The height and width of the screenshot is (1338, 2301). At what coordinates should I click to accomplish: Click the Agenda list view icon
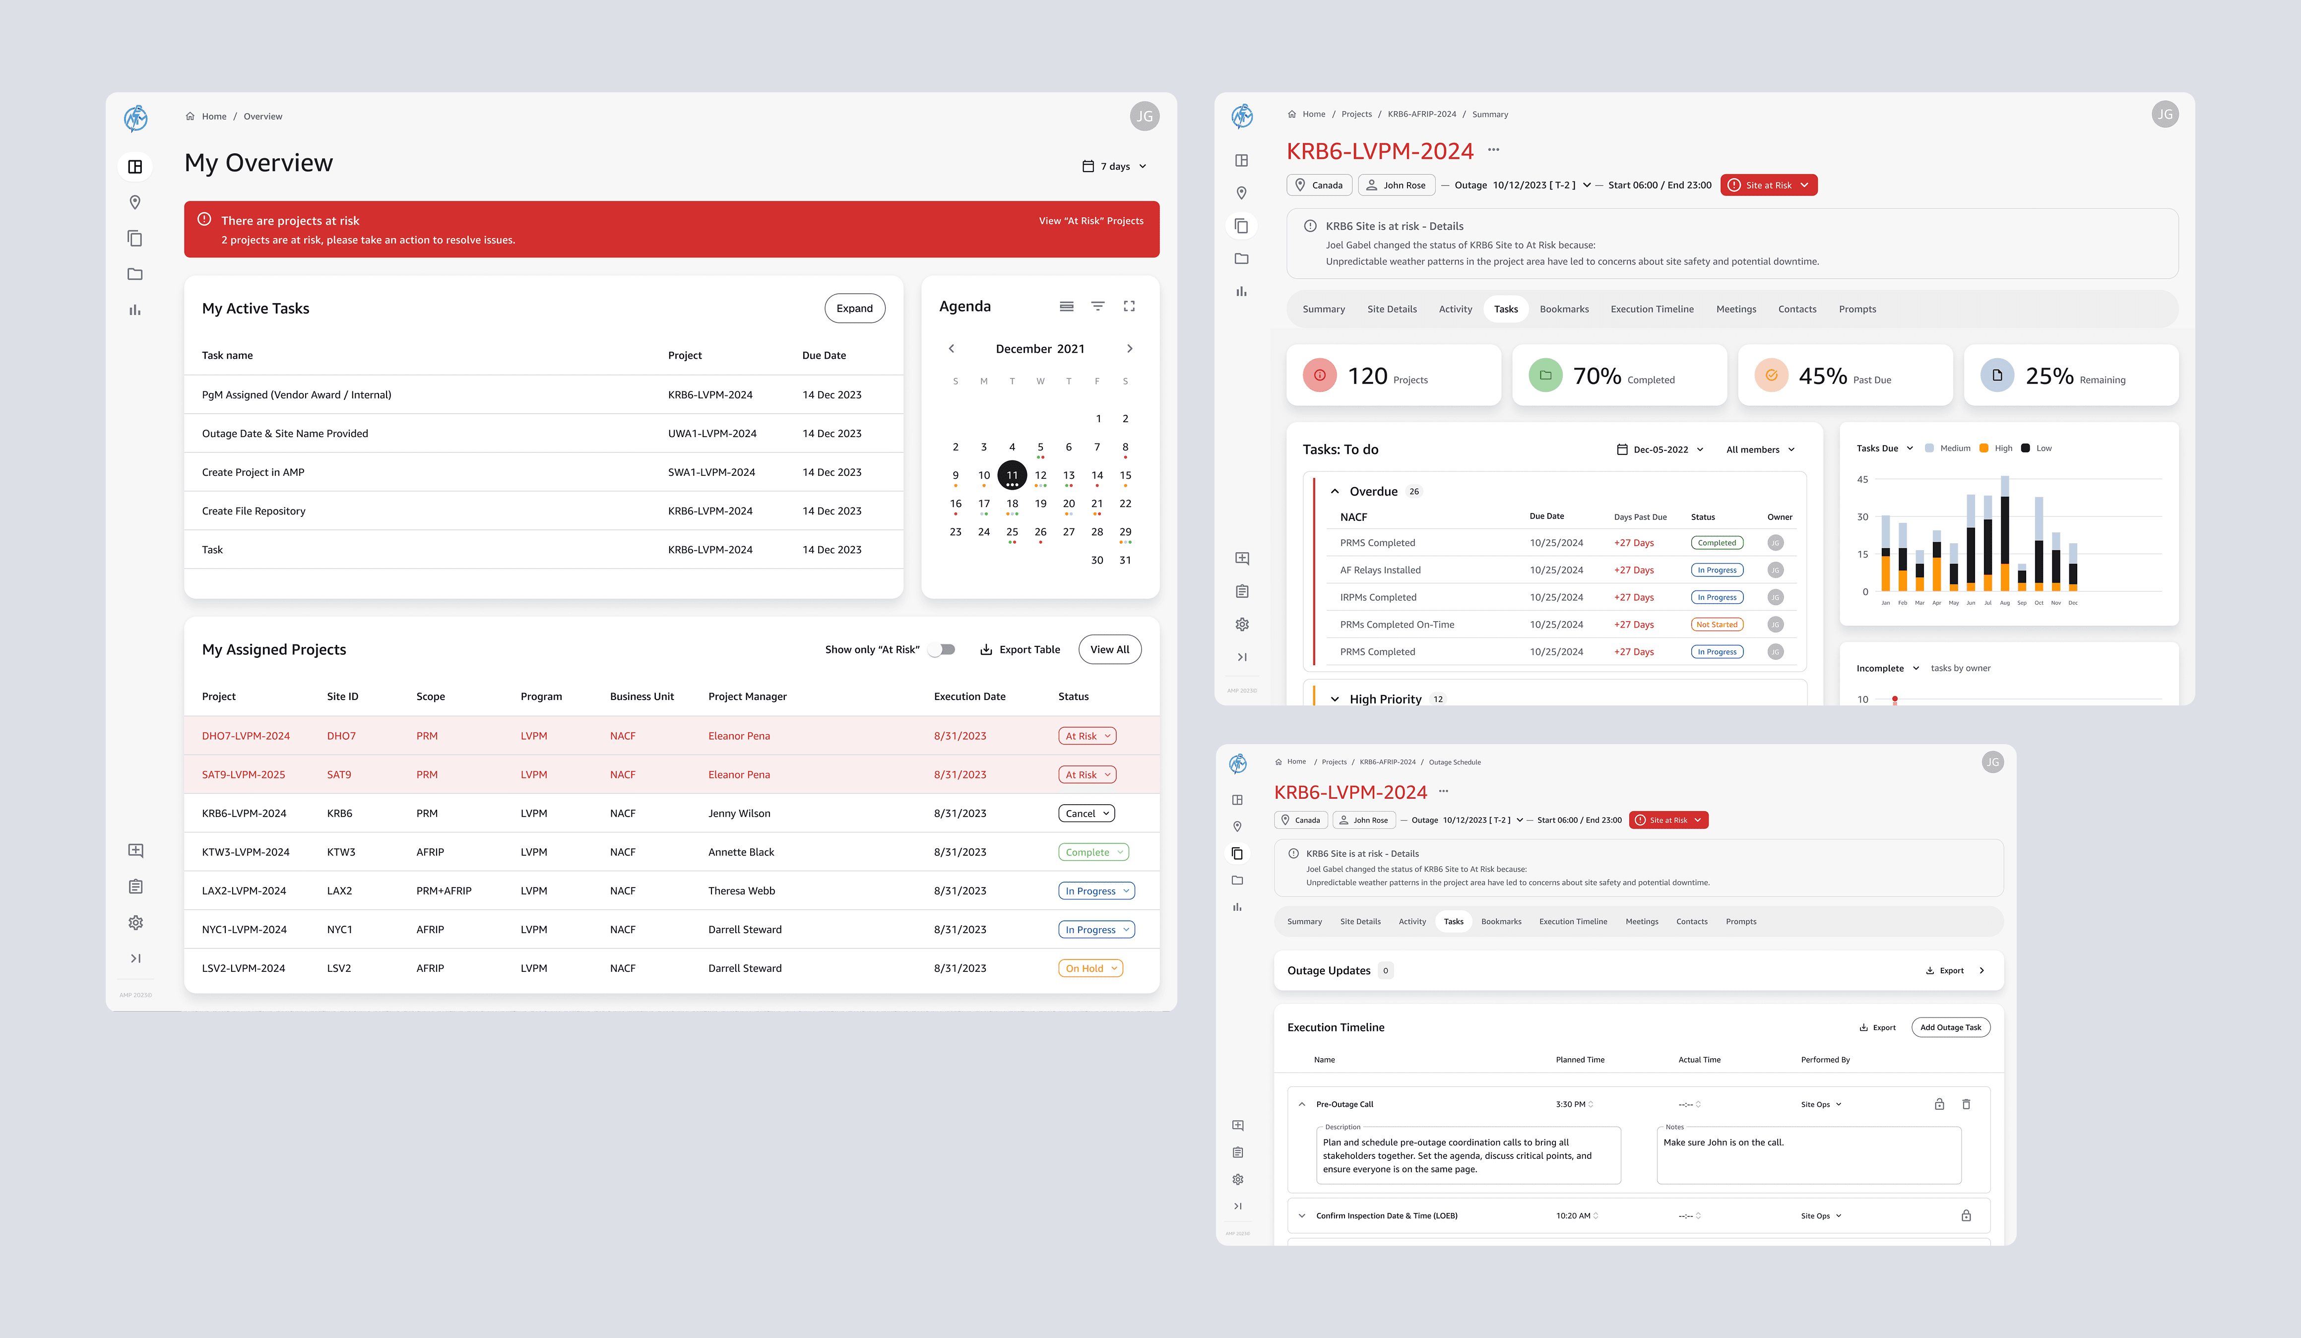(x=1066, y=306)
